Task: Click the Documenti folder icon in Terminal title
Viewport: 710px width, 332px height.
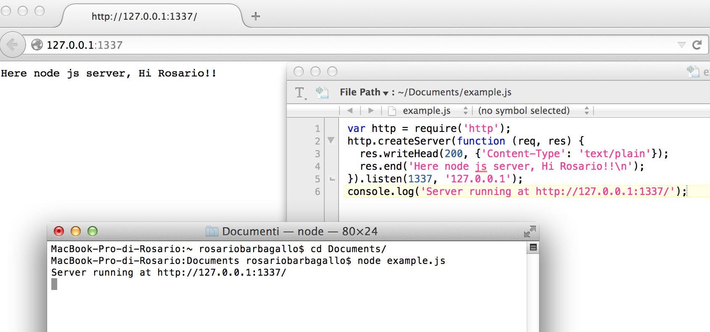Action: click(x=212, y=232)
